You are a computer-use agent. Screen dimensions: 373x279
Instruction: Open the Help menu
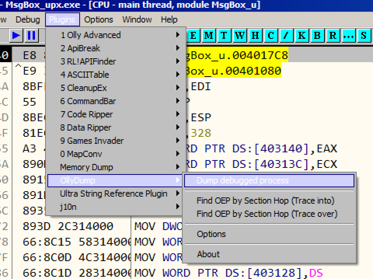(x=169, y=19)
